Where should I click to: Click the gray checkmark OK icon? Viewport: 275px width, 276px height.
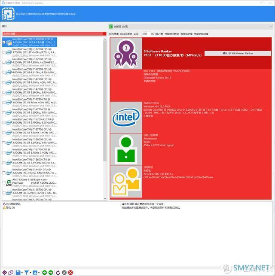(64, 272)
